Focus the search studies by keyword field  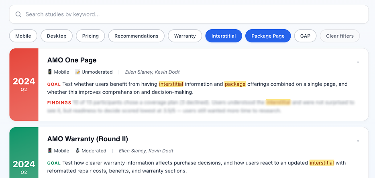(193, 14)
